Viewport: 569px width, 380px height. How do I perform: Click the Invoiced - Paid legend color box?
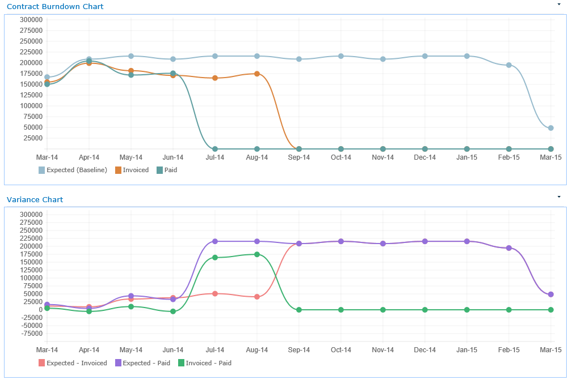(x=181, y=363)
